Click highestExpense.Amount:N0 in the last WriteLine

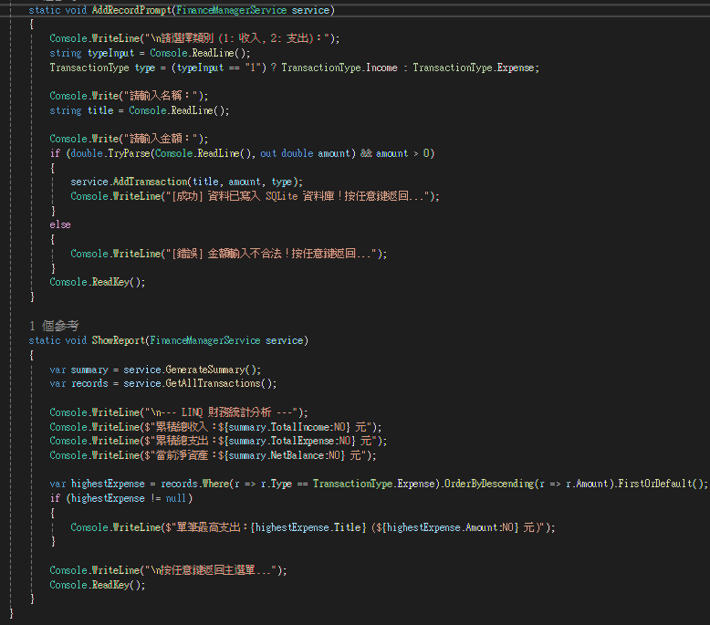450,527
